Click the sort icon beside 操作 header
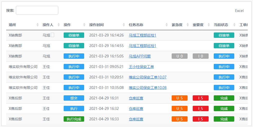253x127 pixels. (84, 25)
